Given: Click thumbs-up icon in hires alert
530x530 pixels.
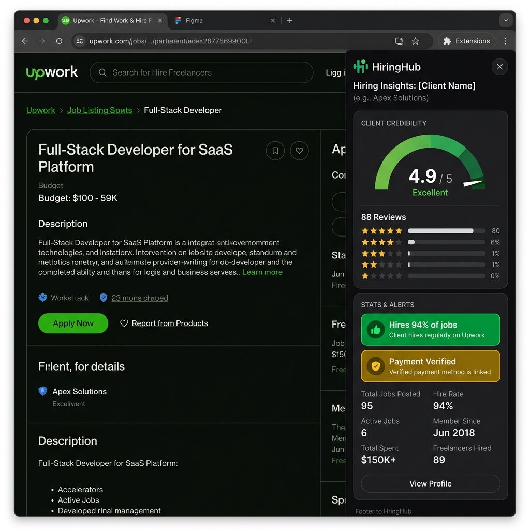Looking at the screenshot, I should pos(376,330).
